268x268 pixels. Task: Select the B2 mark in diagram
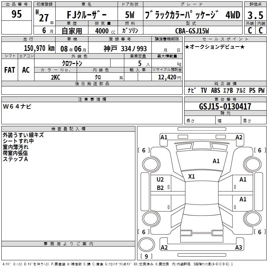pos(160,188)
